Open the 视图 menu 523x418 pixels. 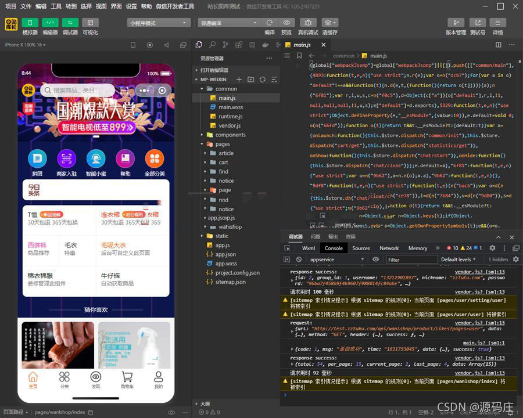101,6
